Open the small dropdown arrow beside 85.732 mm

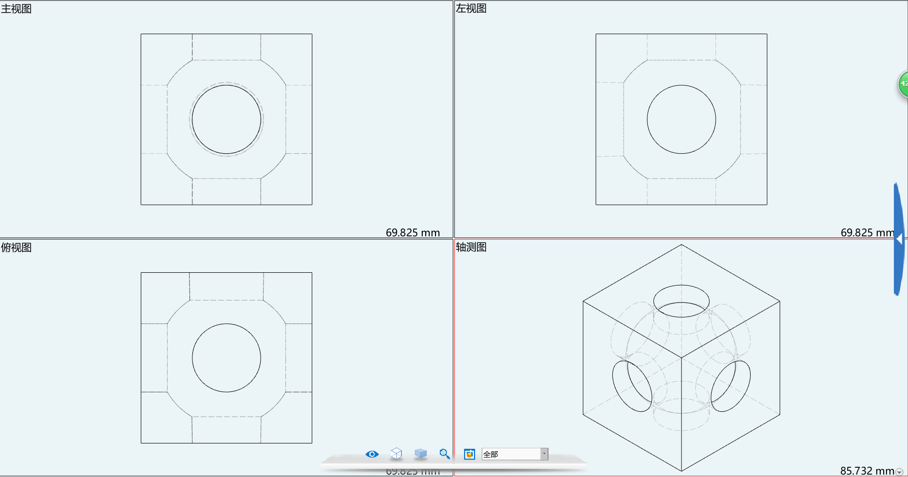pos(899,472)
